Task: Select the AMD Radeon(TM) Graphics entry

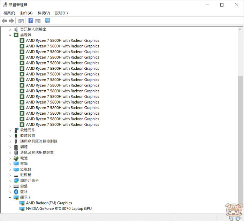Action: click(49, 203)
